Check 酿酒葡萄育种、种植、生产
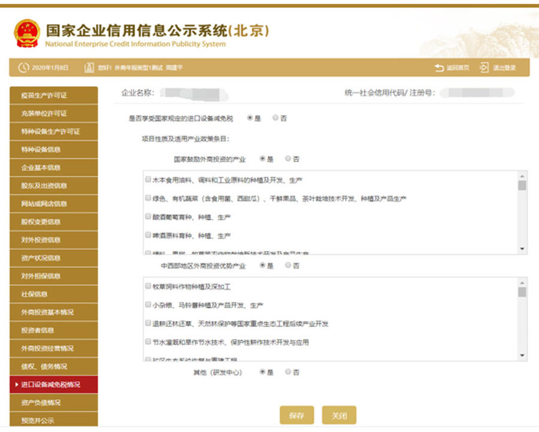The image size is (539, 432). pos(148,217)
